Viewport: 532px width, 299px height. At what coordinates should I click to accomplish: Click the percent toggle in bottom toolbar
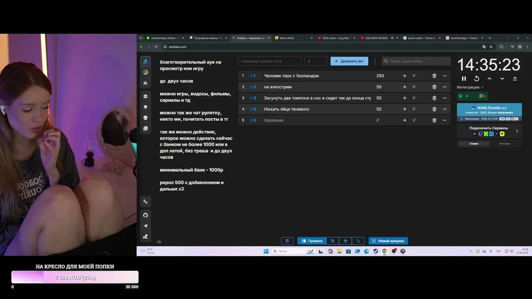click(332, 241)
